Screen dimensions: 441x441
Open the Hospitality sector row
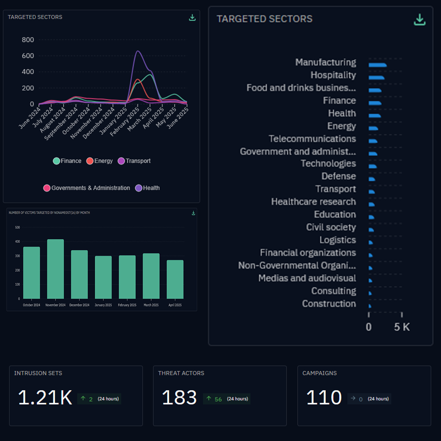point(333,75)
